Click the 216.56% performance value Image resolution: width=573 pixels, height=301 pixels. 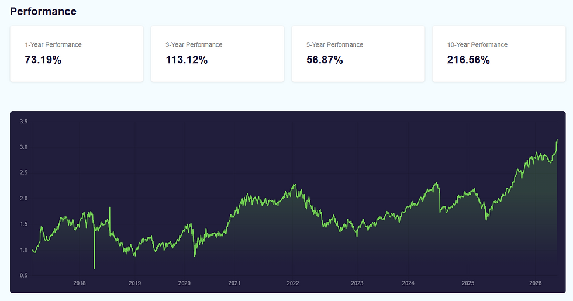pyautogui.click(x=468, y=60)
